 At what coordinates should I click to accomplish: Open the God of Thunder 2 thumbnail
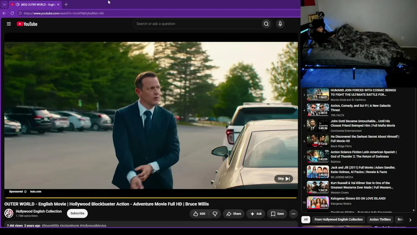pos(318,156)
